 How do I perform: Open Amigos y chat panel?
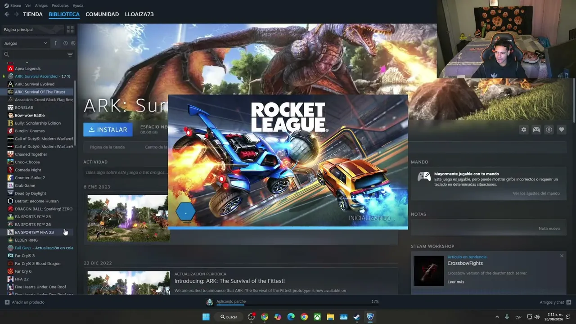coord(555,302)
